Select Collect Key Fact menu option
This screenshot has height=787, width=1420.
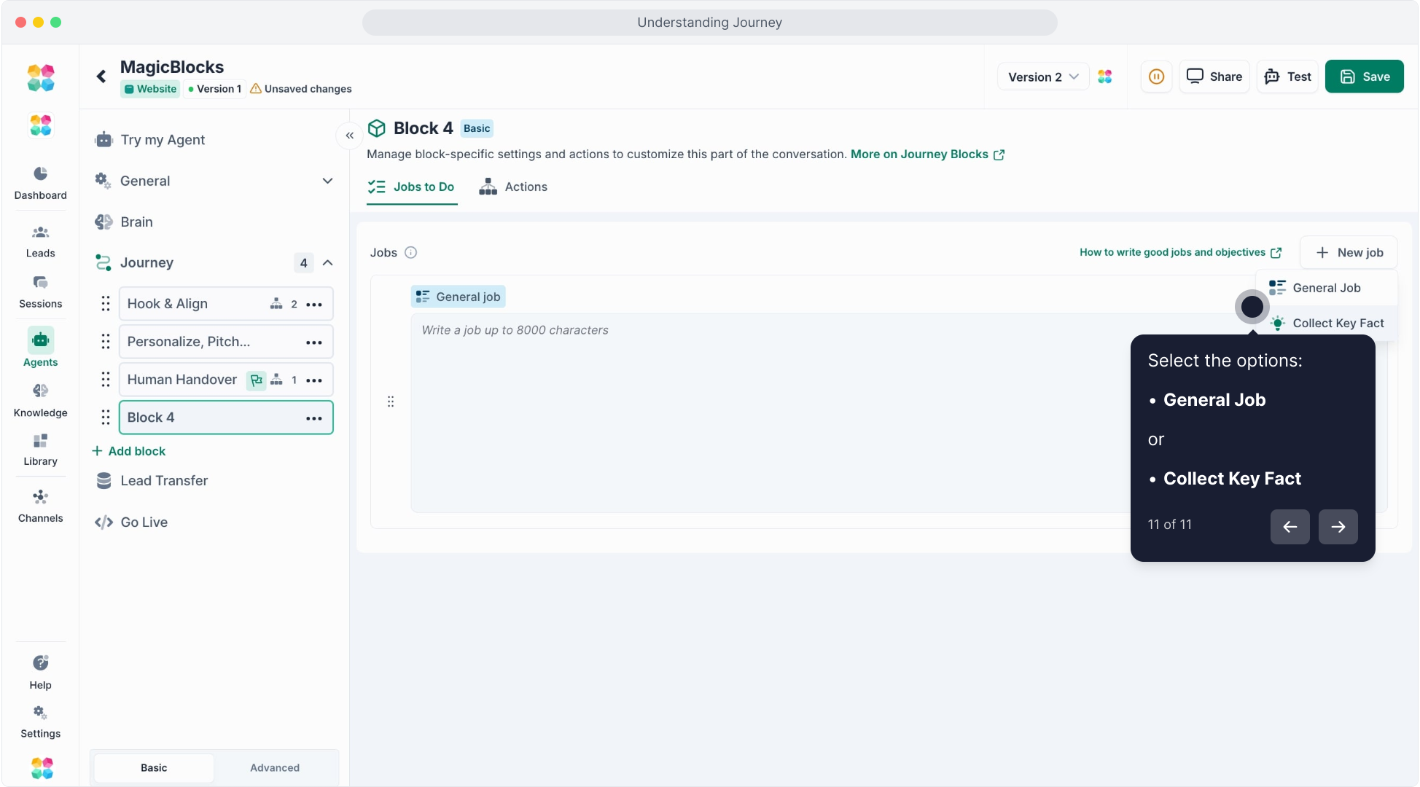[x=1337, y=324]
